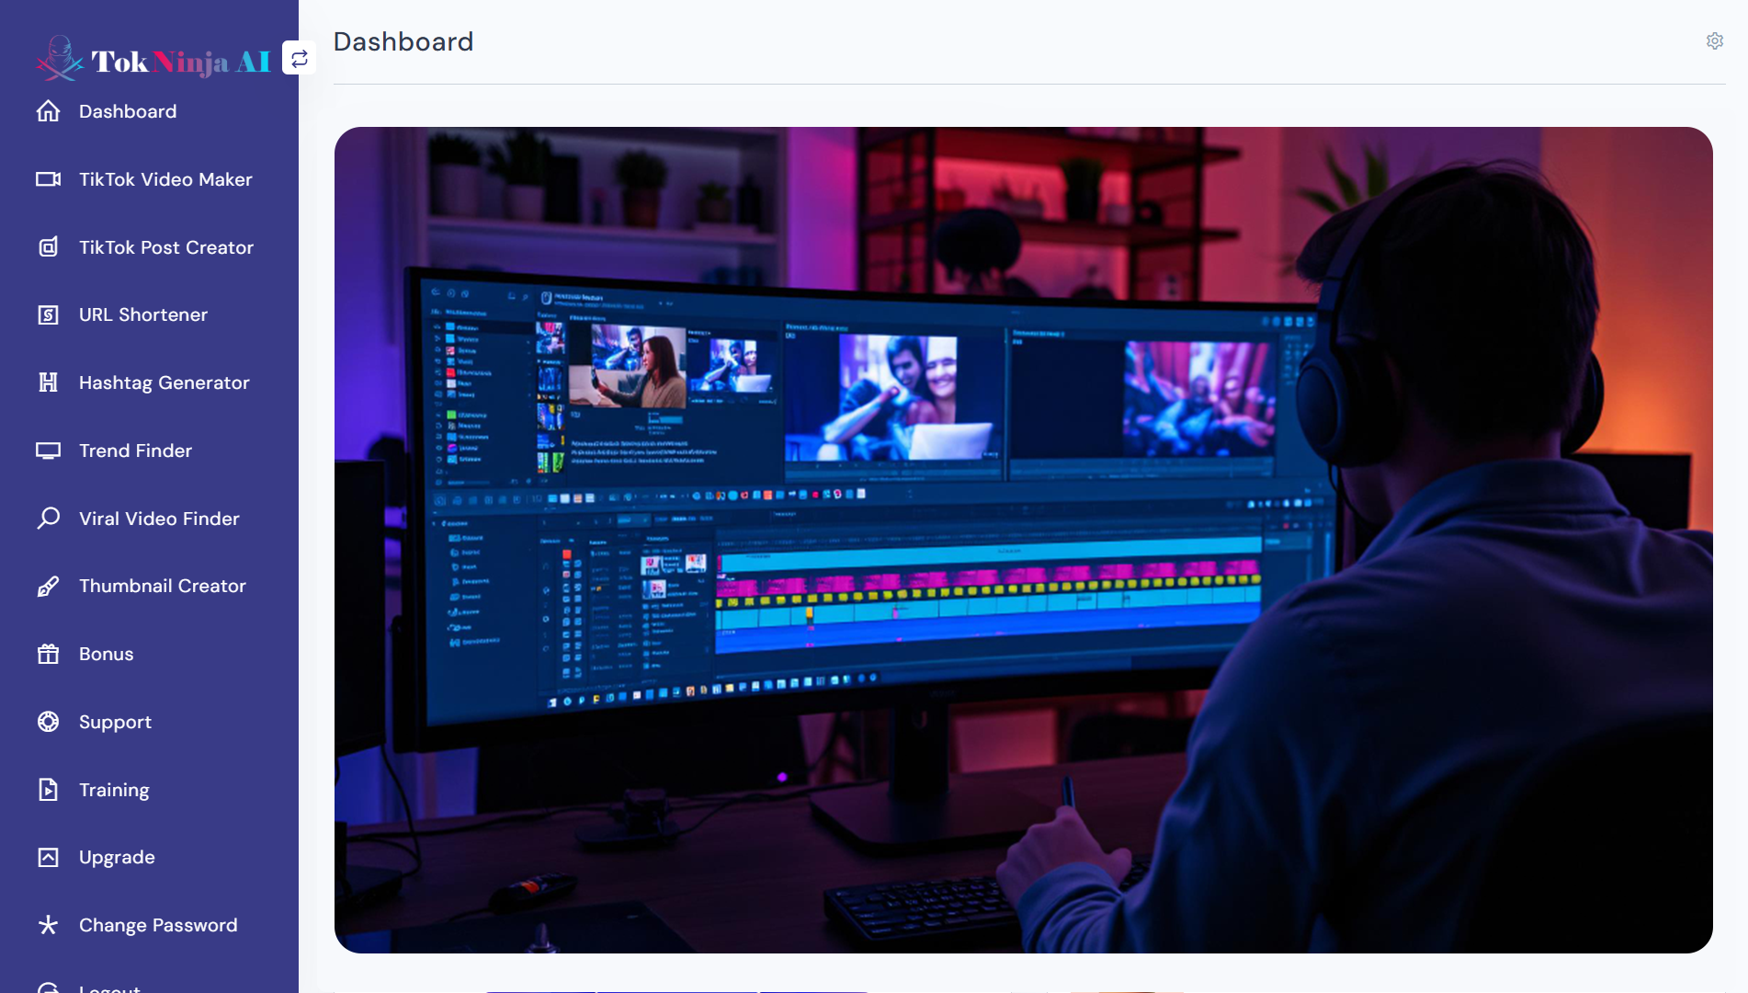This screenshot has width=1748, height=993.
Task: Click the Hashtag Generator icon
Action: tap(48, 382)
